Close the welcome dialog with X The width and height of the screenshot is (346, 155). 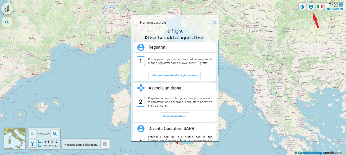point(214,23)
